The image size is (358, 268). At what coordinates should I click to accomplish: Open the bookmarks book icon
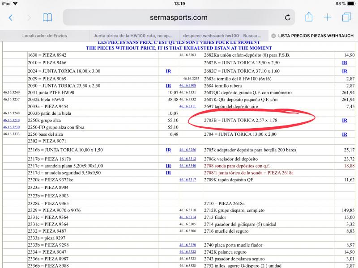(47, 17)
